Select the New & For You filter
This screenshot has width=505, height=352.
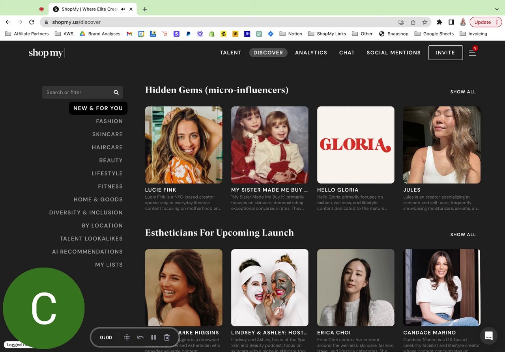tap(98, 108)
